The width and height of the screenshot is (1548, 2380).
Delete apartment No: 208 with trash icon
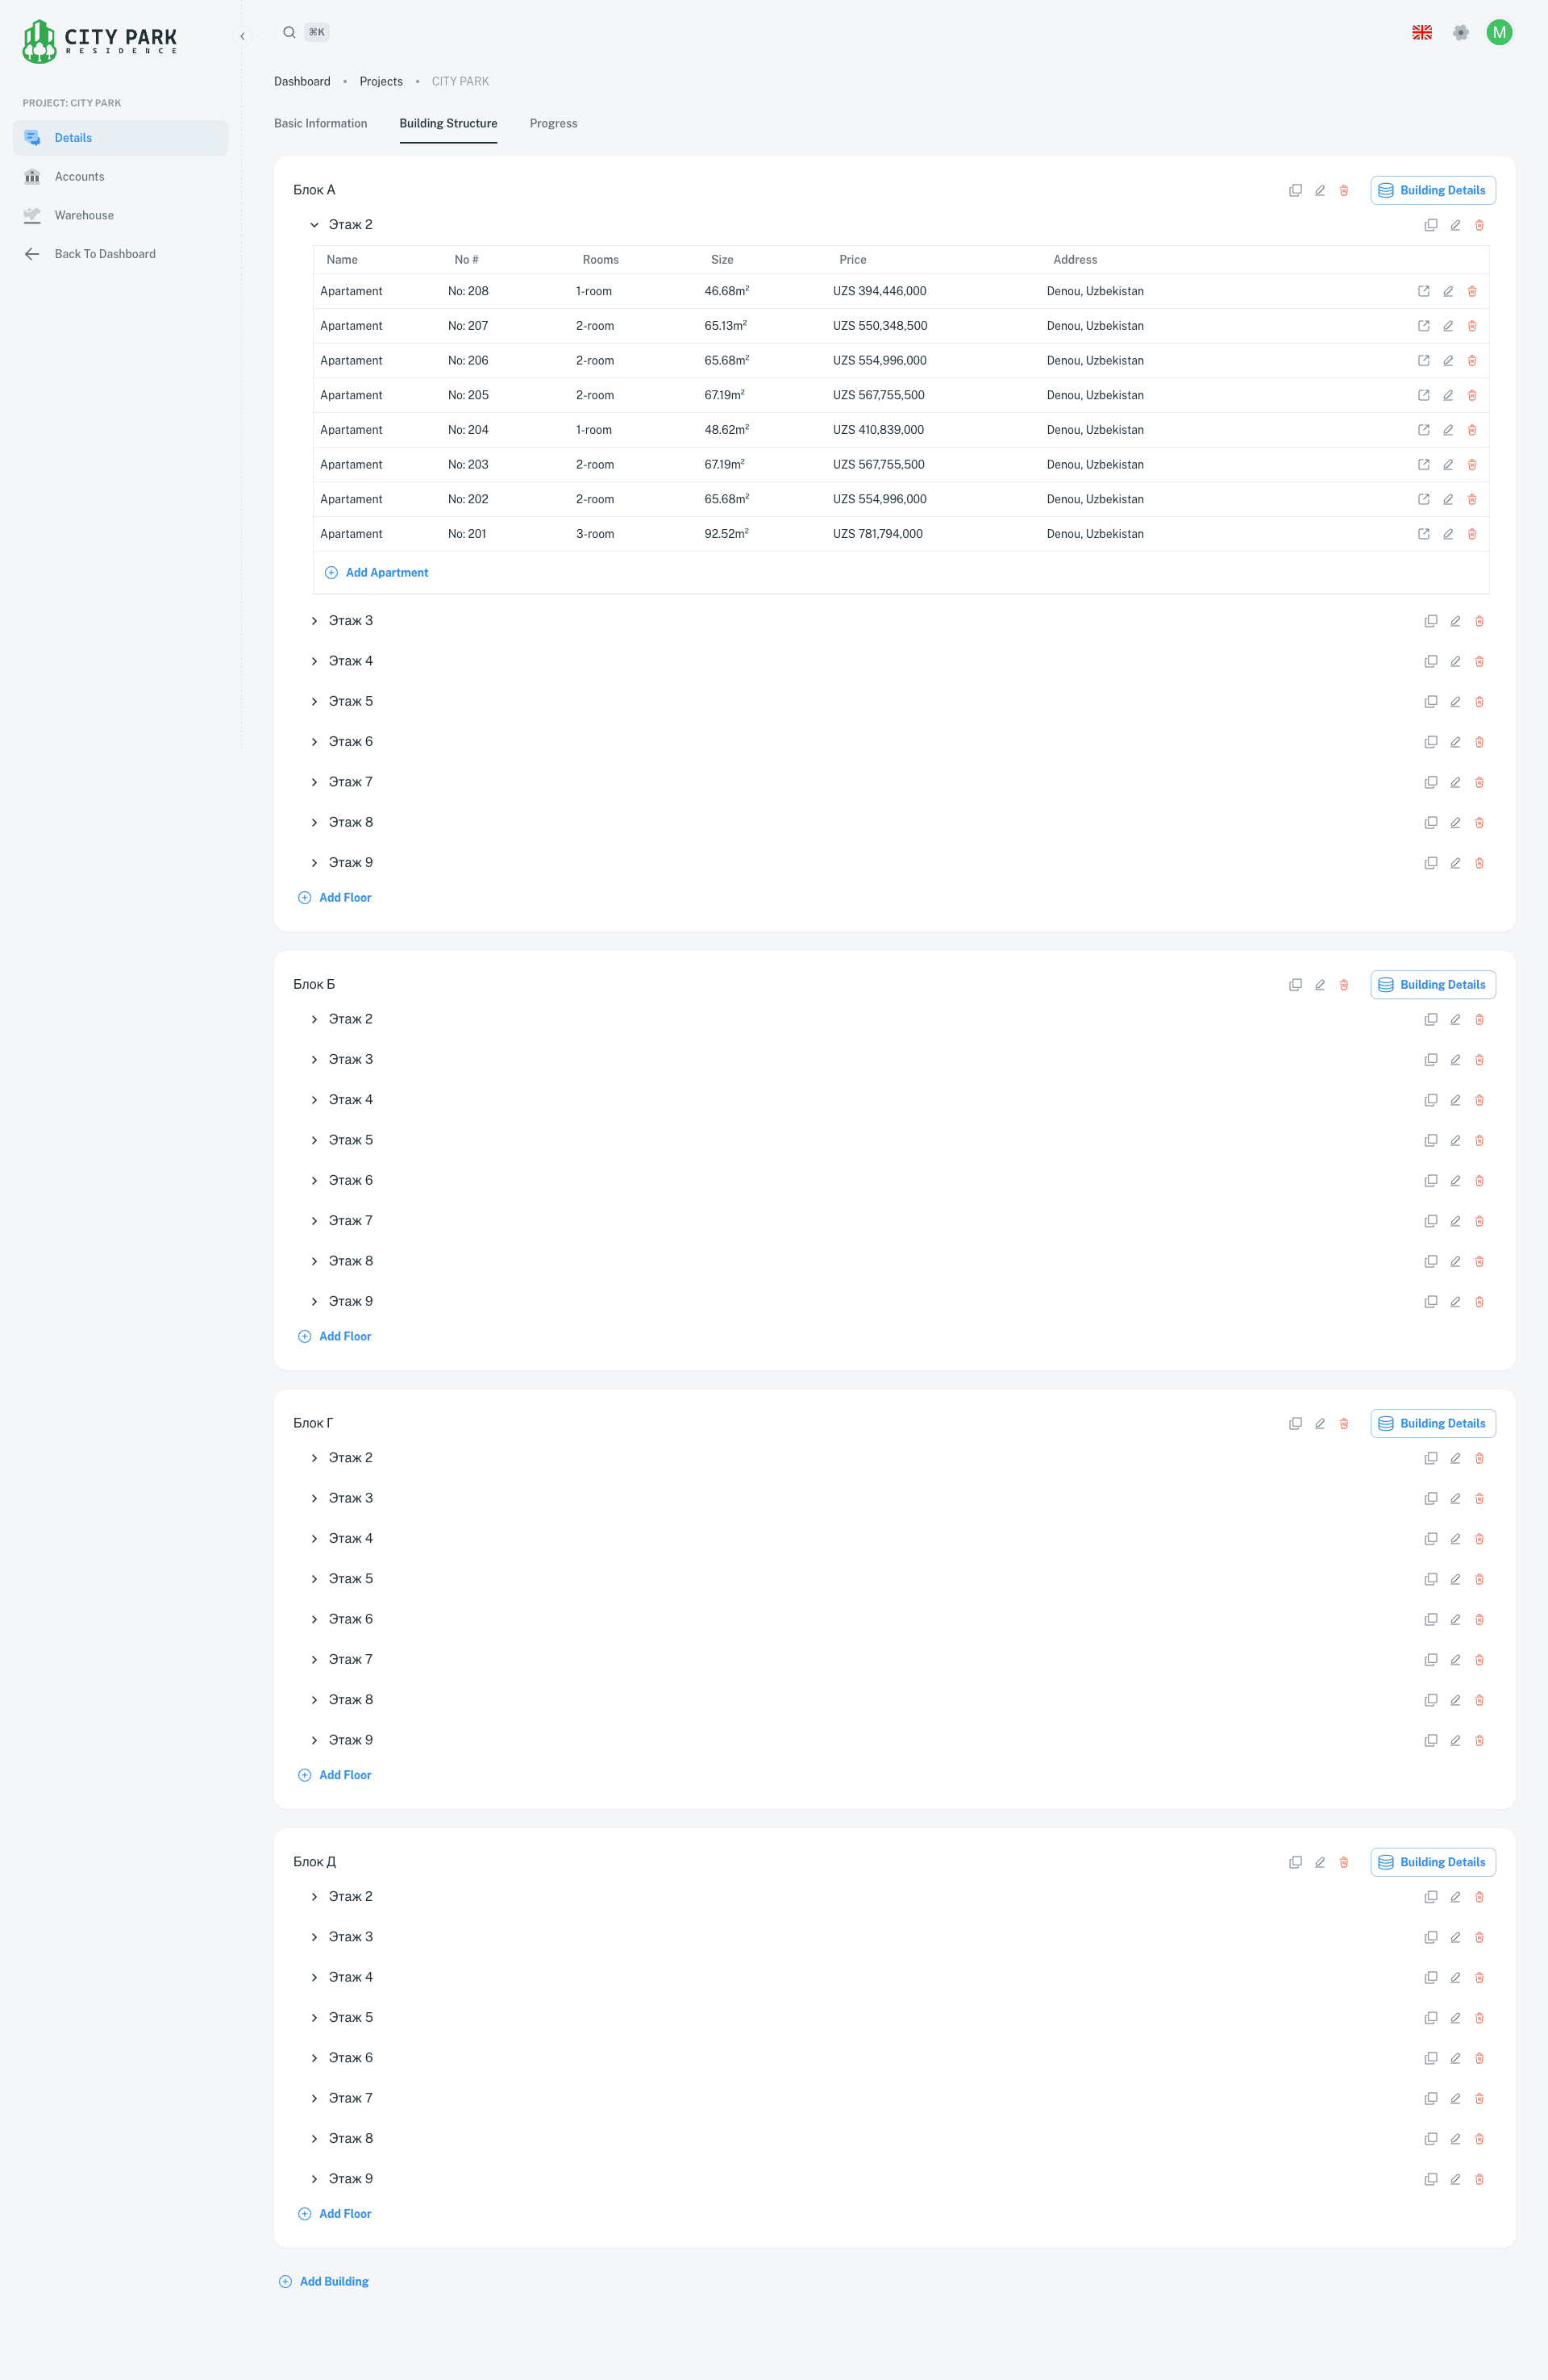pos(1471,291)
